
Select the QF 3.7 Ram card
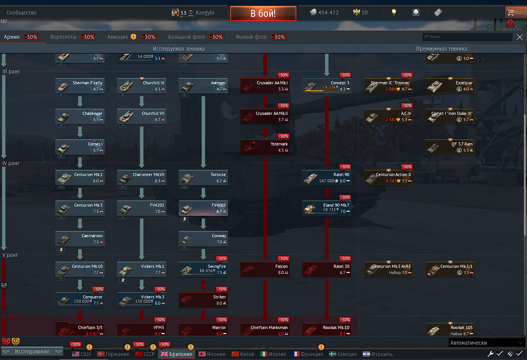tap(450, 147)
